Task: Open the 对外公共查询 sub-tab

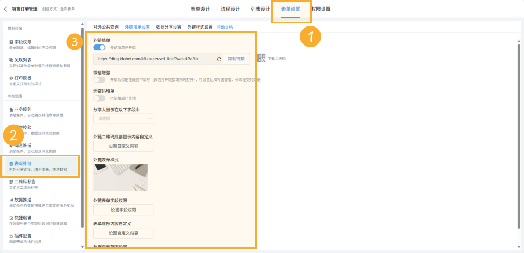Action: click(106, 27)
